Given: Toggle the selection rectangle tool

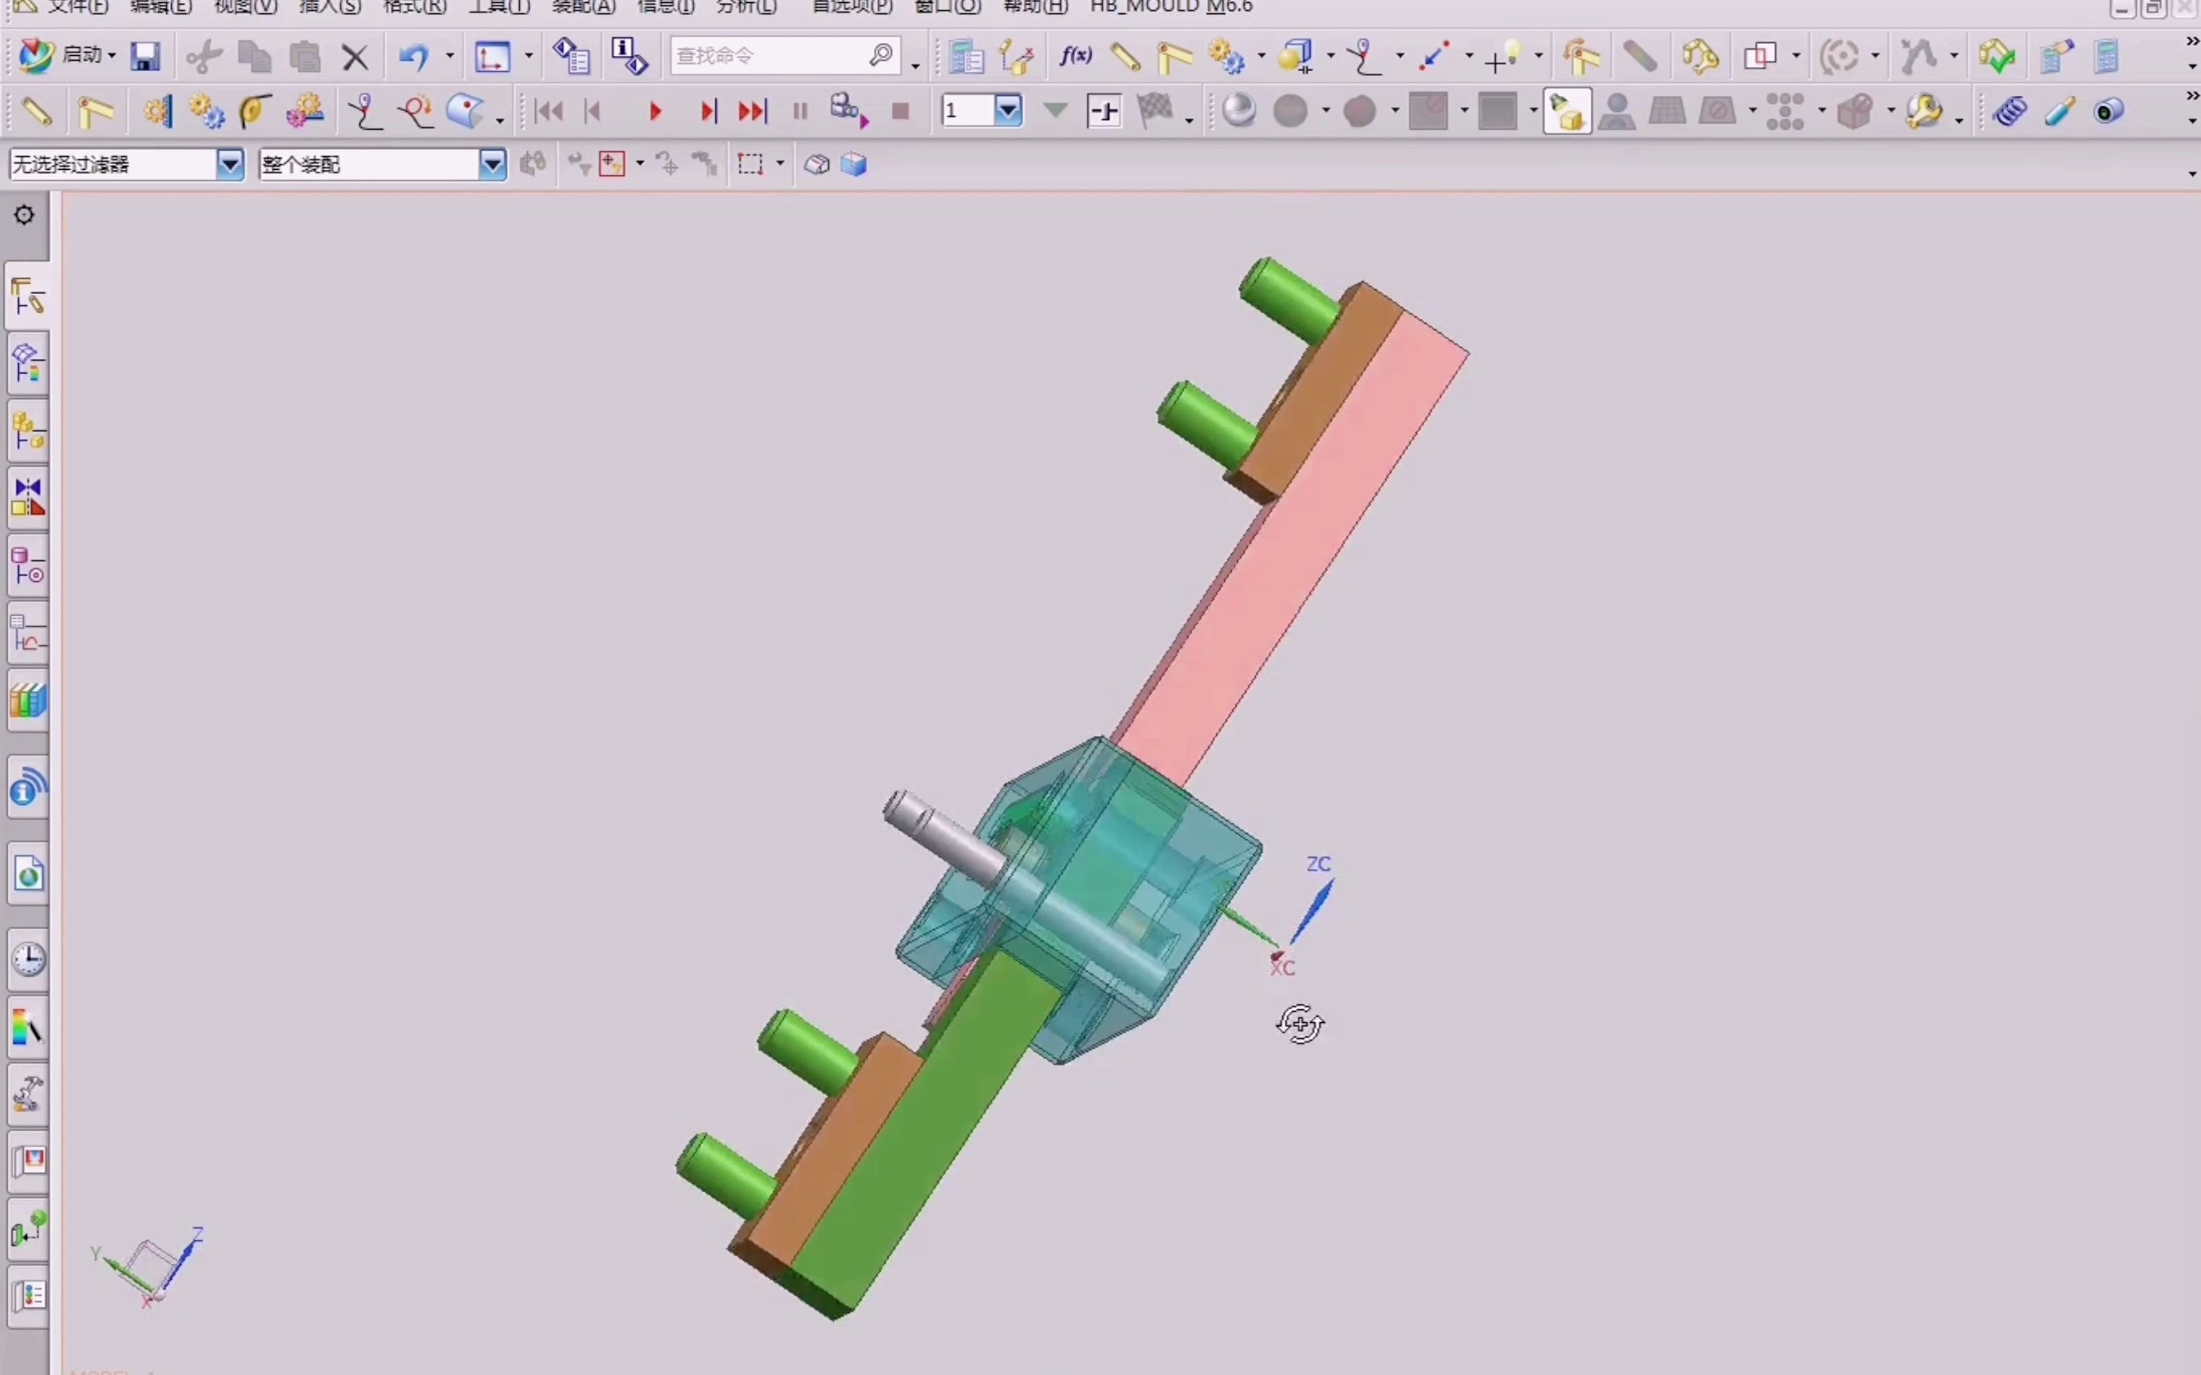Looking at the screenshot, I should [x=750, y=164].
